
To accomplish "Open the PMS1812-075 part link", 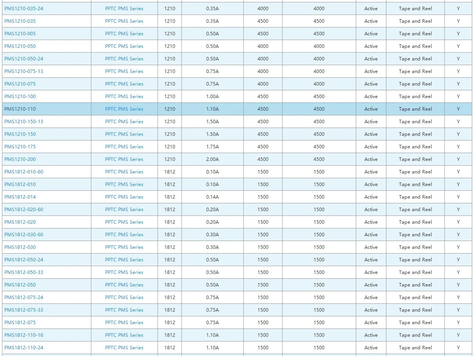I will (x=20, y=323).
